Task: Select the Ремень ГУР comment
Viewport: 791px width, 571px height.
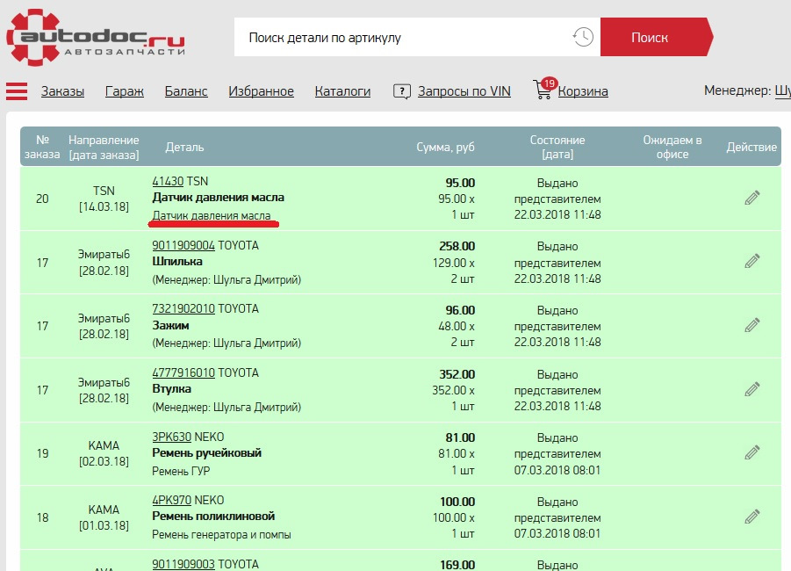Action: (181, 471)
